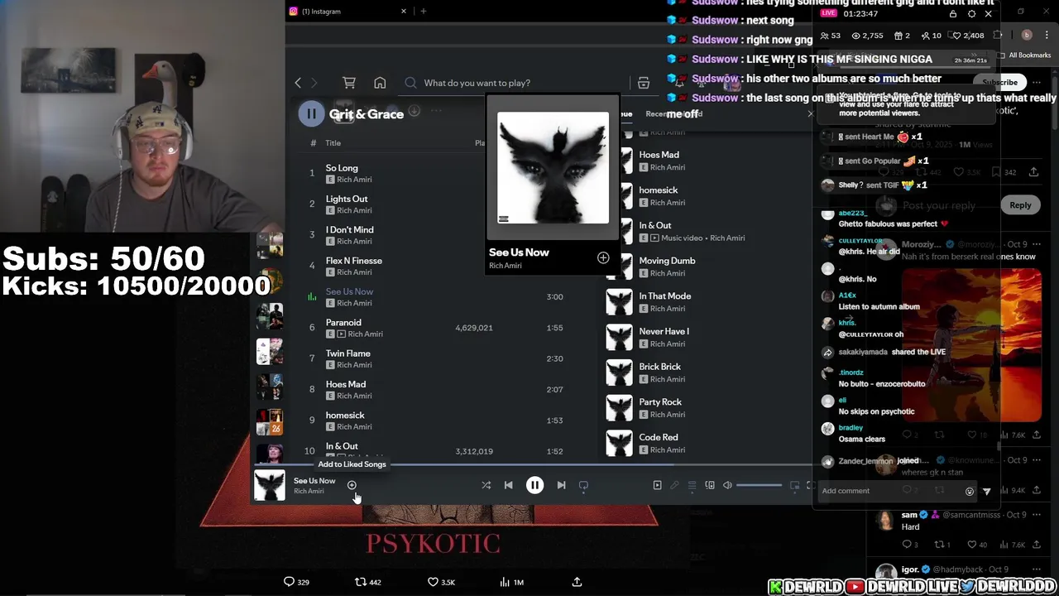Close the queue side panel
This screenshot has height=596, width=1059.
point(810,114)
